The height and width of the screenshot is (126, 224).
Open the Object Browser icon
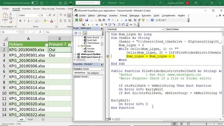click(x=143, y=20)
